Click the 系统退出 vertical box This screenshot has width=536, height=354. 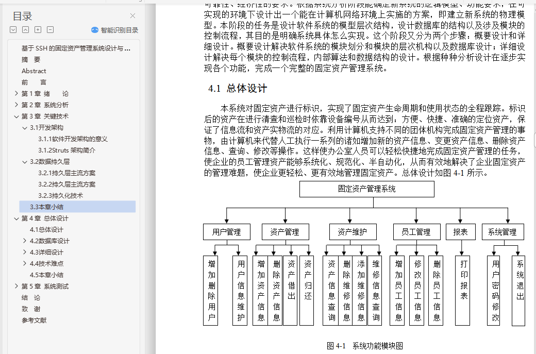point(518,291)
